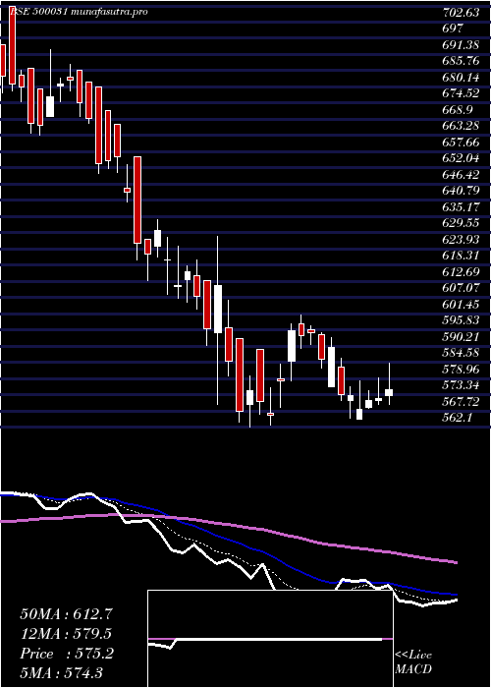Click the <<Live MACD label
Viewport: 491px width, 688px height.
click(x=413, y=662)
